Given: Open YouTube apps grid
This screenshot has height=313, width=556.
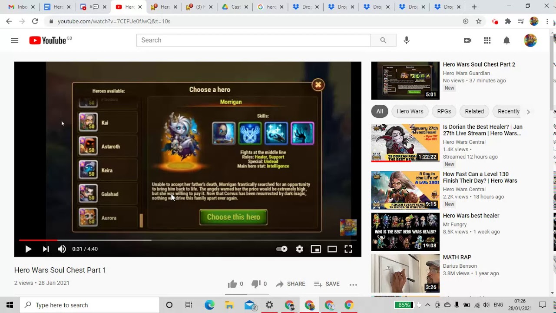Looking at the screenshot, I should coord(487,40).
